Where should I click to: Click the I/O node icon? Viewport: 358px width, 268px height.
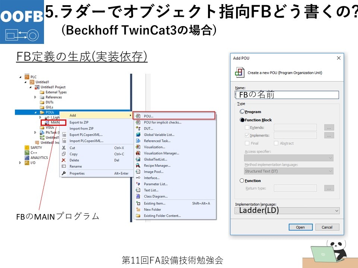pos(27,163)
